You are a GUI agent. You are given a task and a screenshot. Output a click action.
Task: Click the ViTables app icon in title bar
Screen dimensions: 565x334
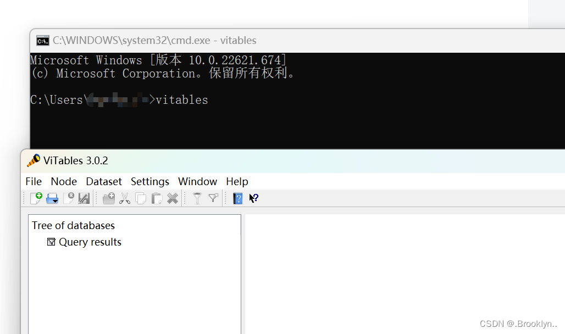coord(34,160)
